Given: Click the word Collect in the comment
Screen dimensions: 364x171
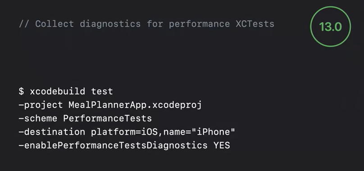Looking at the screenshot, I should 55,24.
